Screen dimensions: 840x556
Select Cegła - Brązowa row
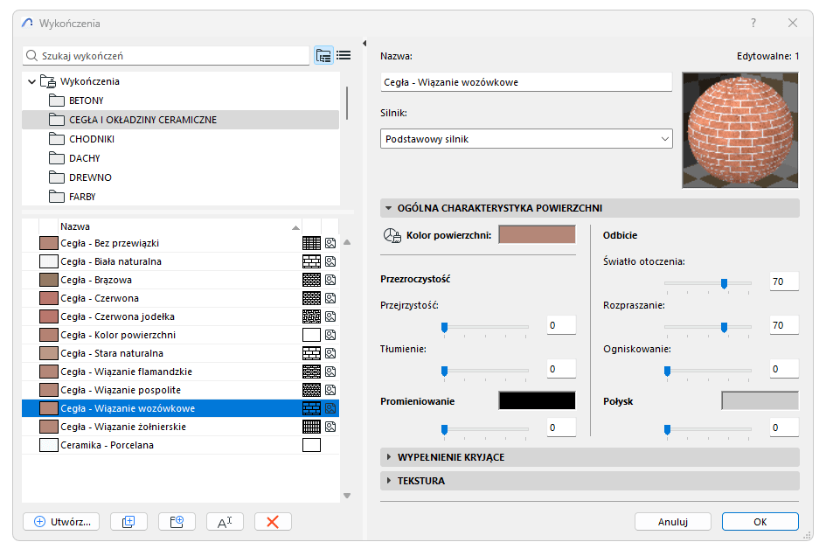point(181,280)
